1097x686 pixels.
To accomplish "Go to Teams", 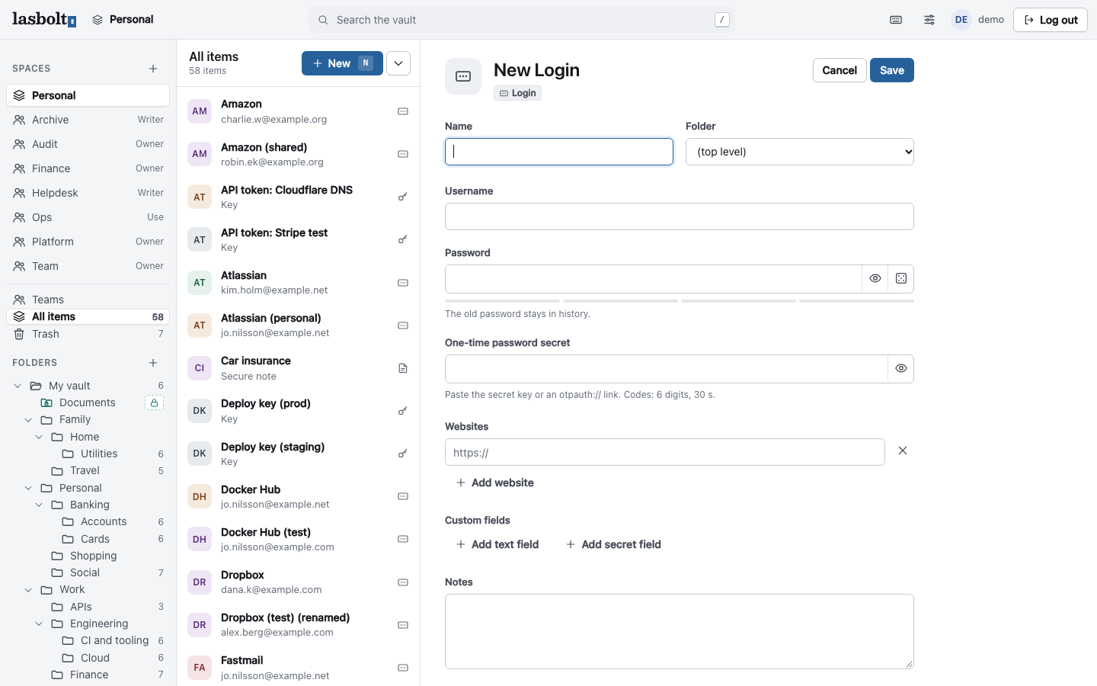I will coord(88,300).
